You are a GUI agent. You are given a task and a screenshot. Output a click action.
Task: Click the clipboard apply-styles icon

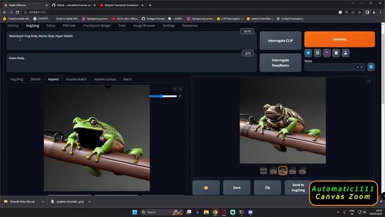tap(336, 53)
